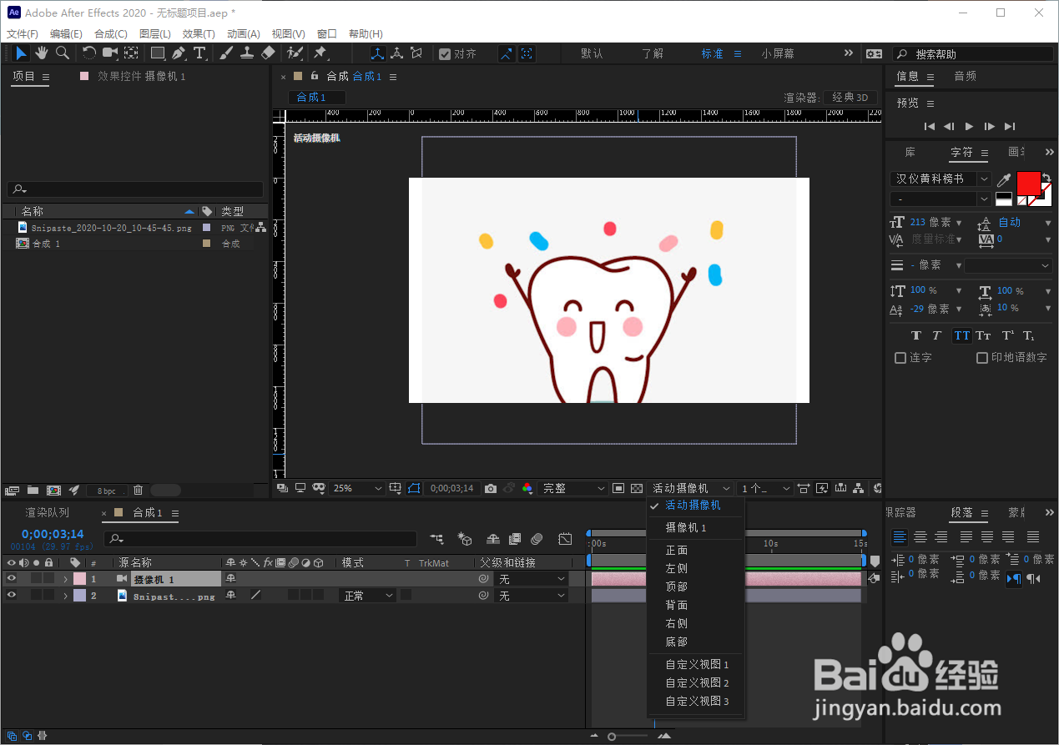Open parent dropdown for 摄像机 1 layer

(531, 578)
